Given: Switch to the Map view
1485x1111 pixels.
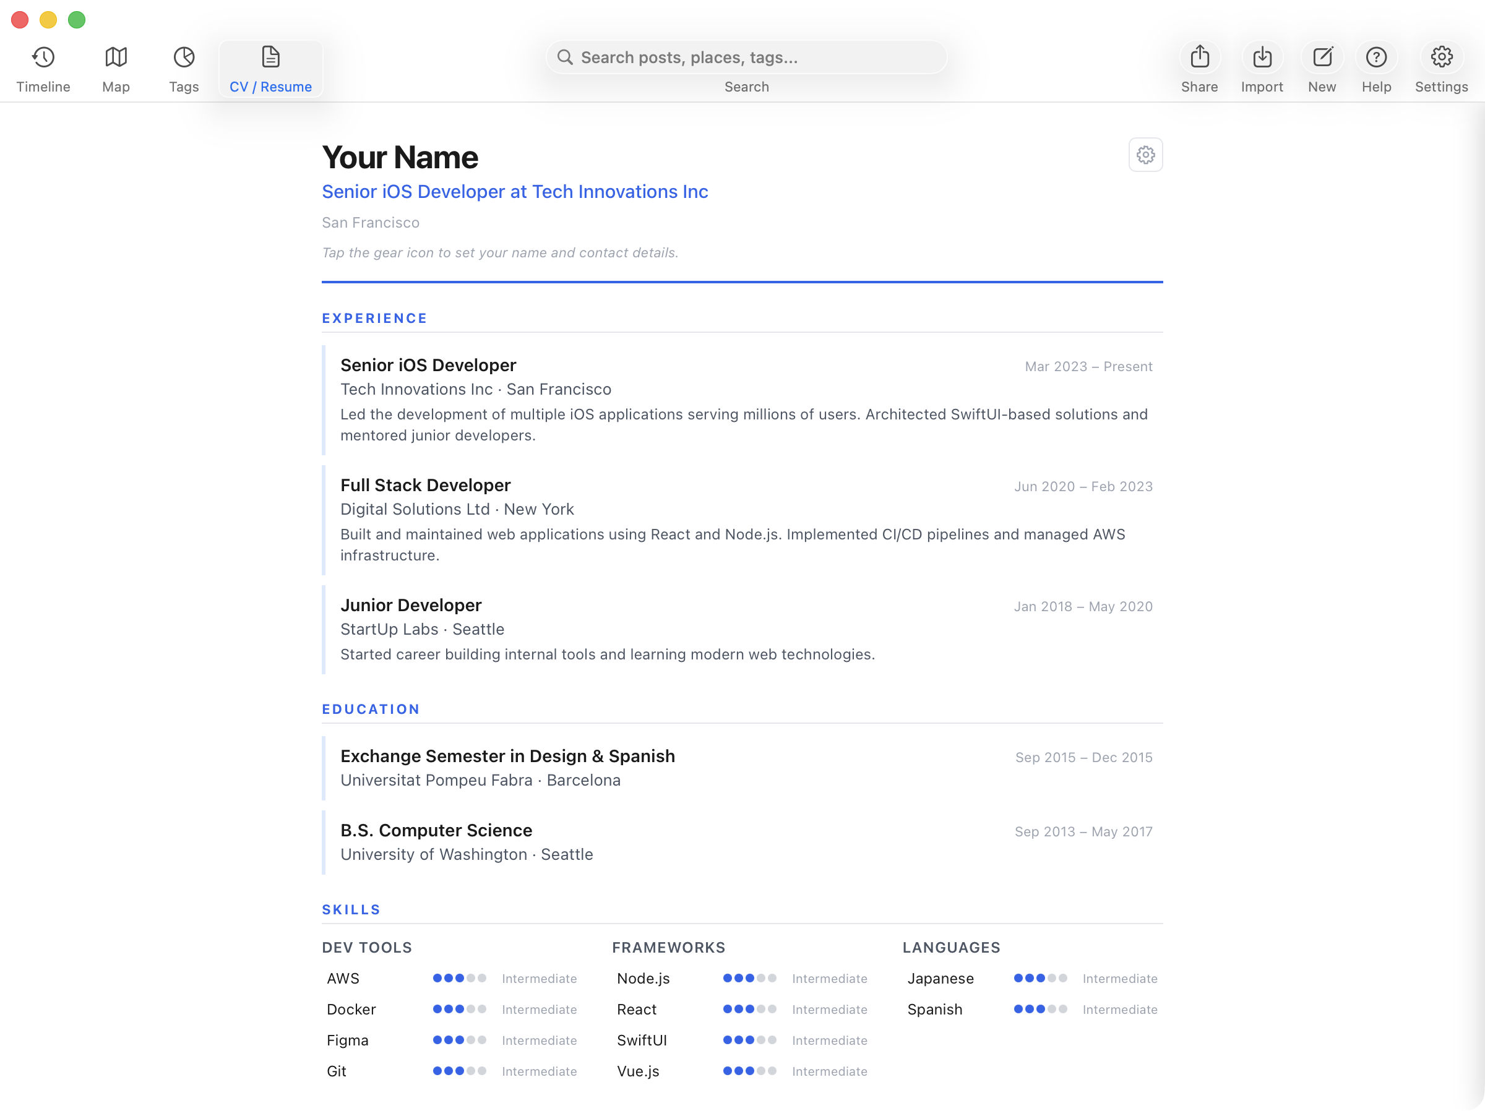Looking at the screenshot, I should pos(116,67).
